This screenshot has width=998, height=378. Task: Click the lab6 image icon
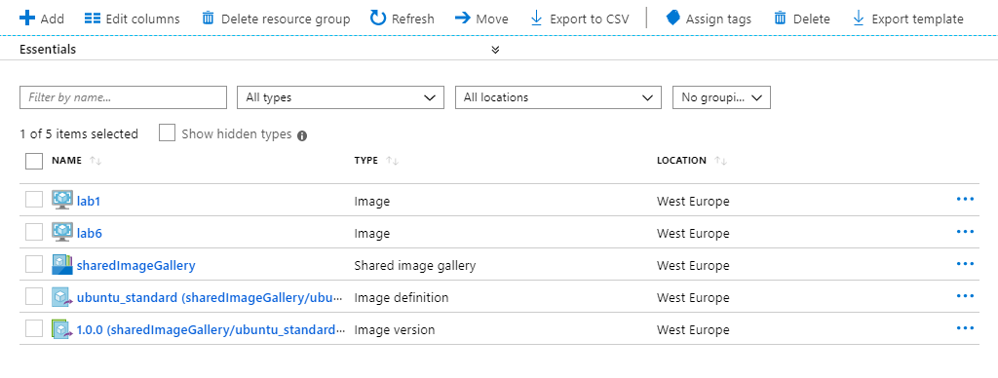coord(61,232)
